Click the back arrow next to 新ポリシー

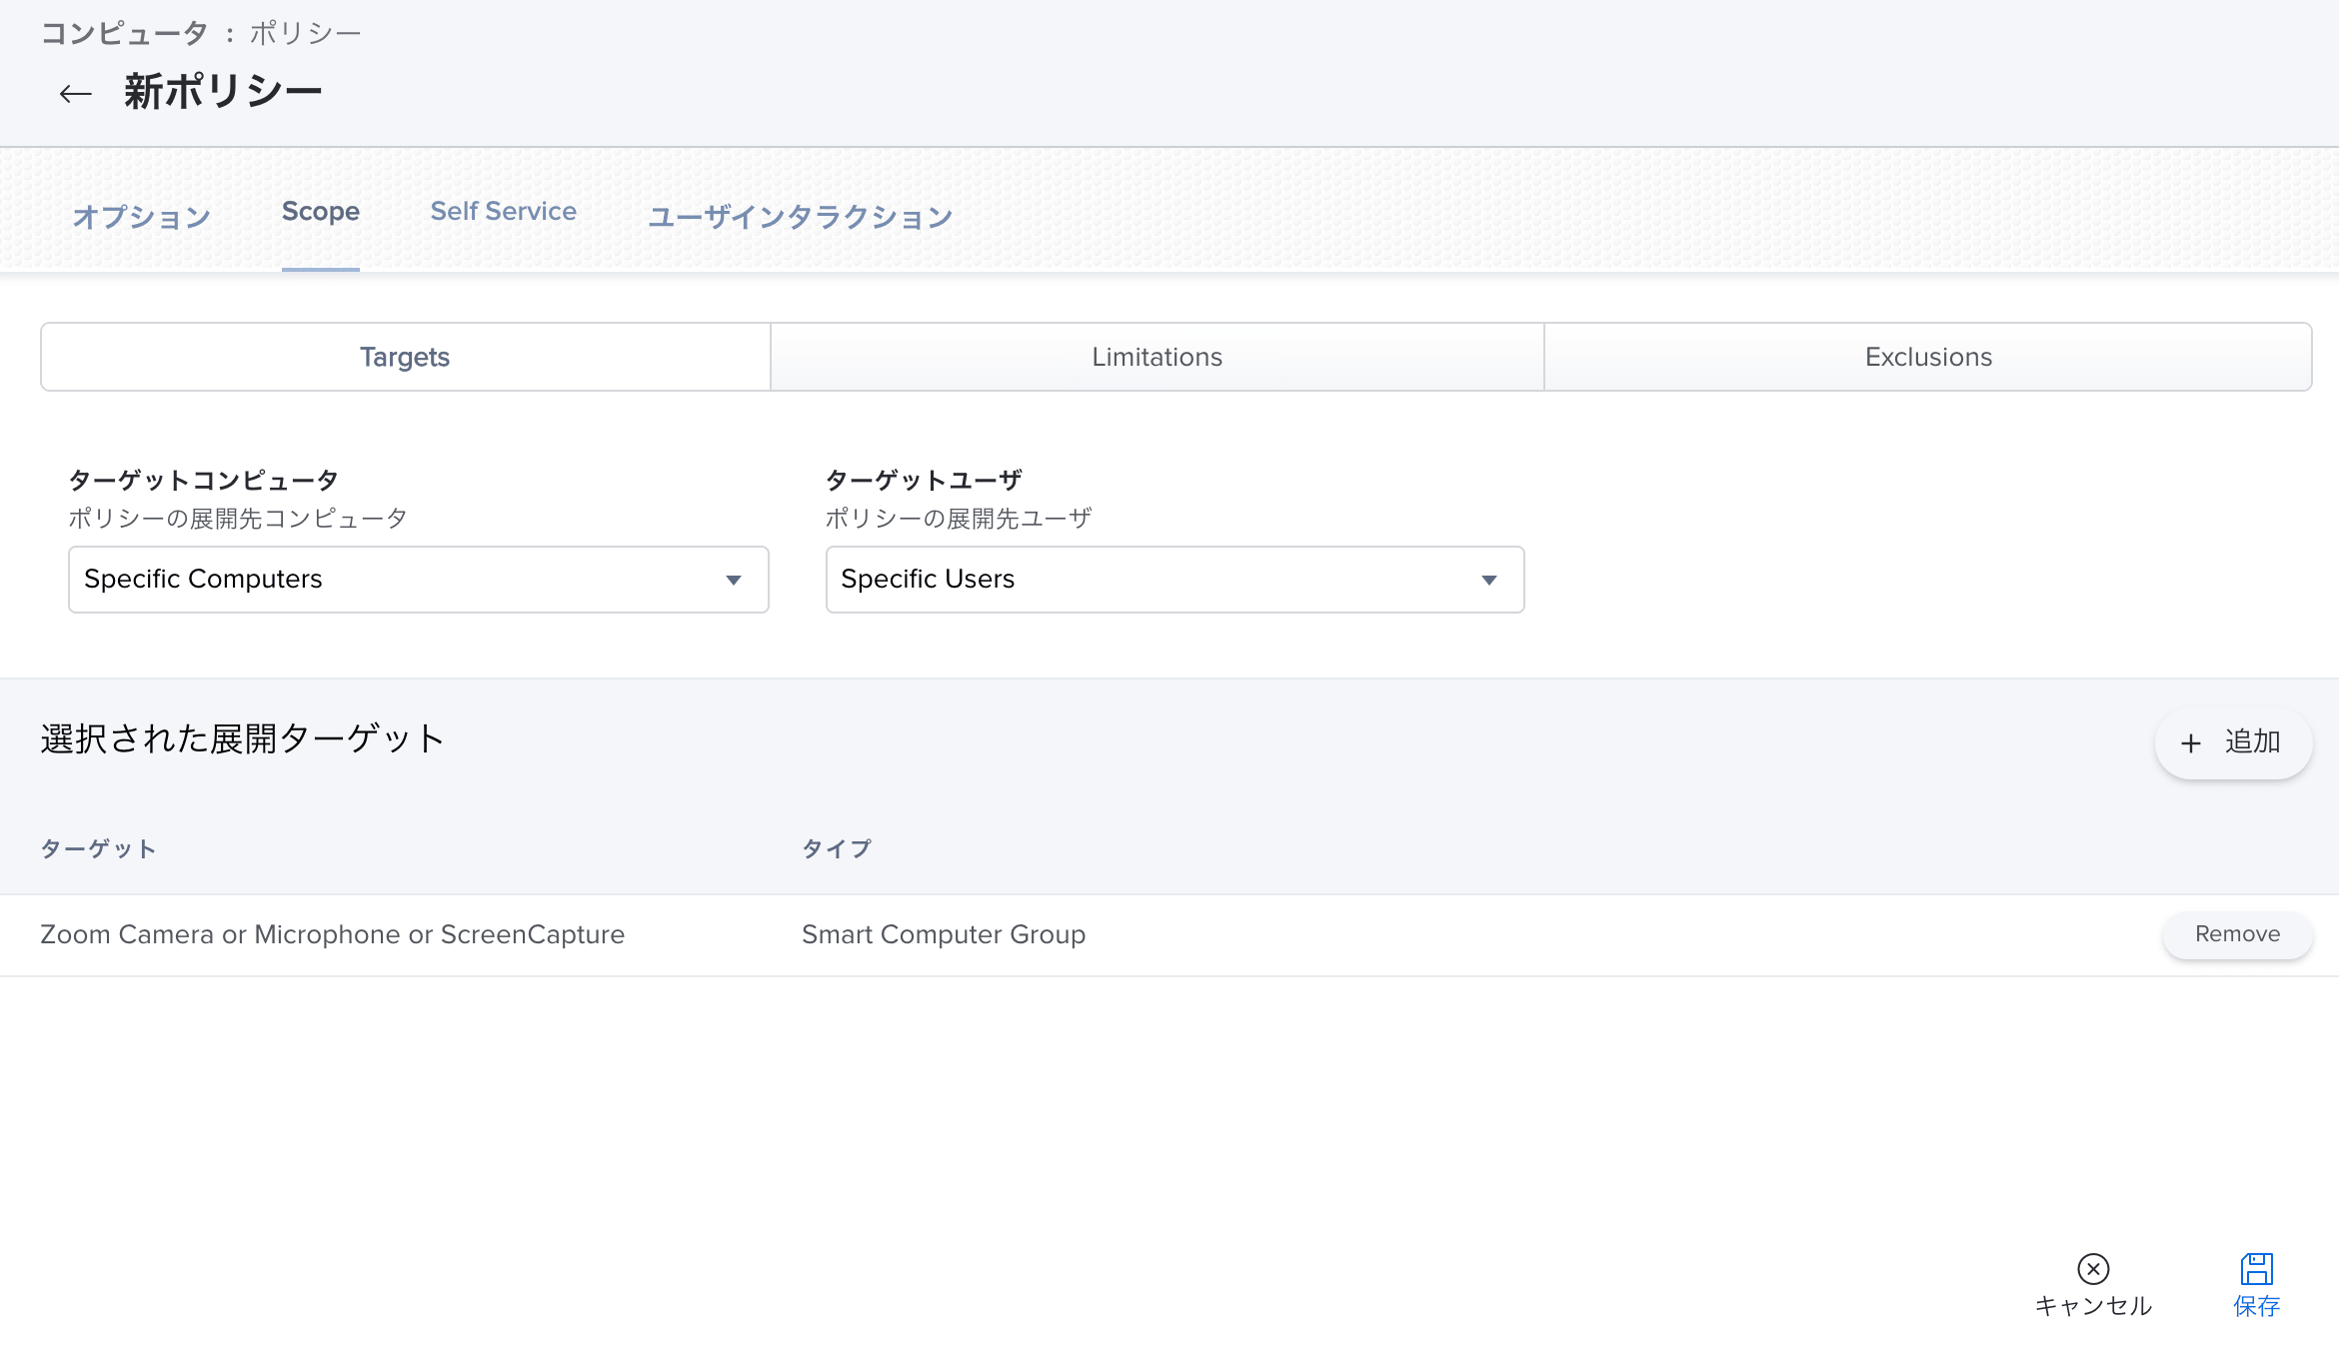(75, 94)
